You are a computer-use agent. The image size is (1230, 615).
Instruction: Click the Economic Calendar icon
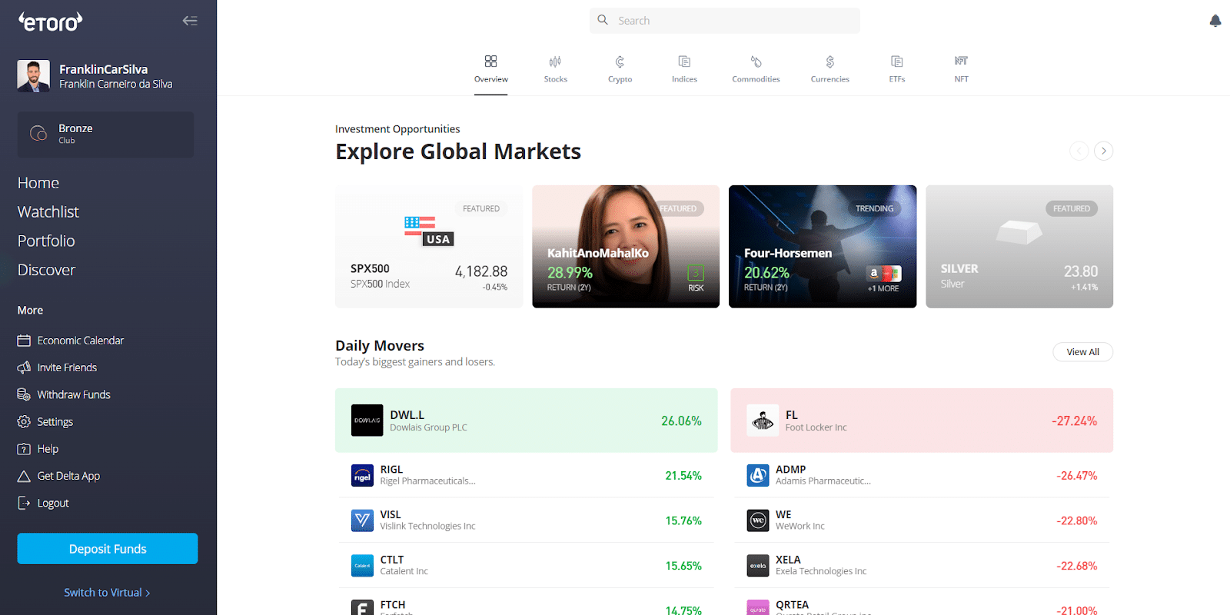pos(24,341)
